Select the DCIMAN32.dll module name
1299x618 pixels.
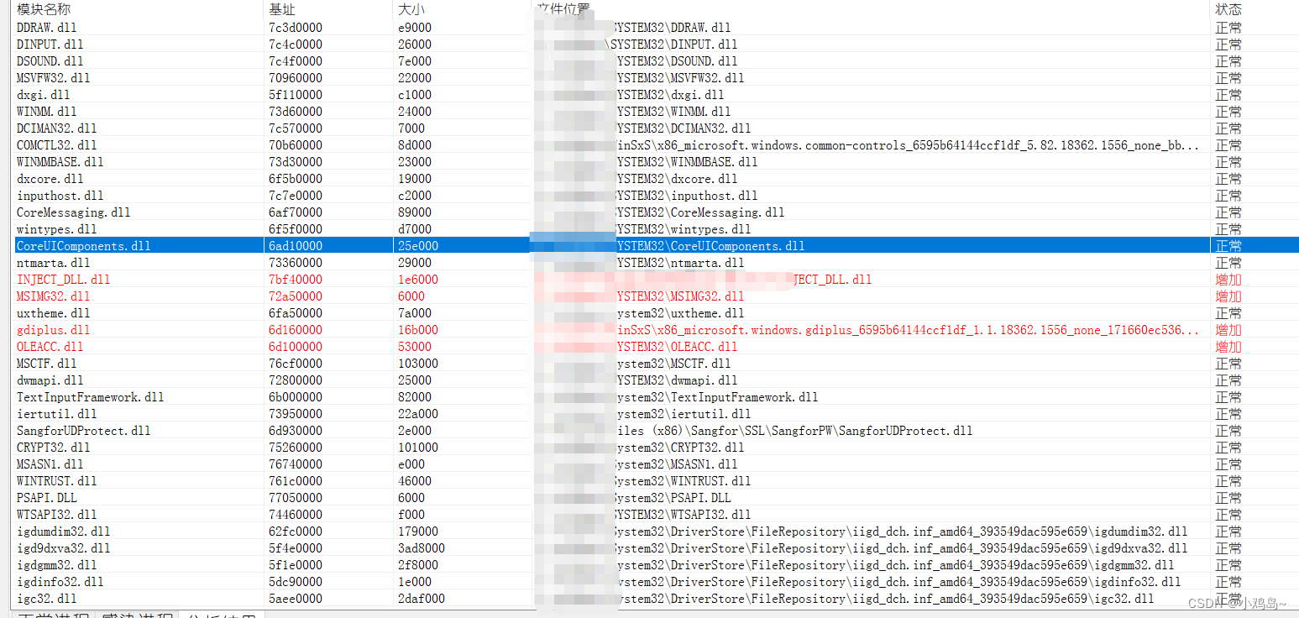(x=56, y=128)
